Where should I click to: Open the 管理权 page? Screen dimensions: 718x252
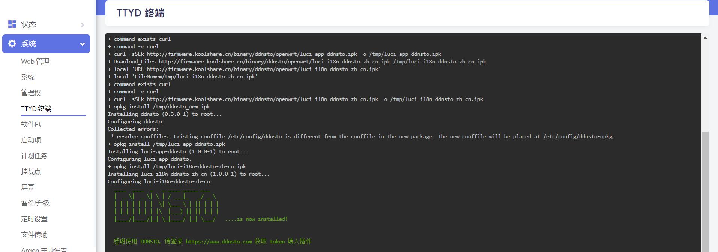[31, 93]
